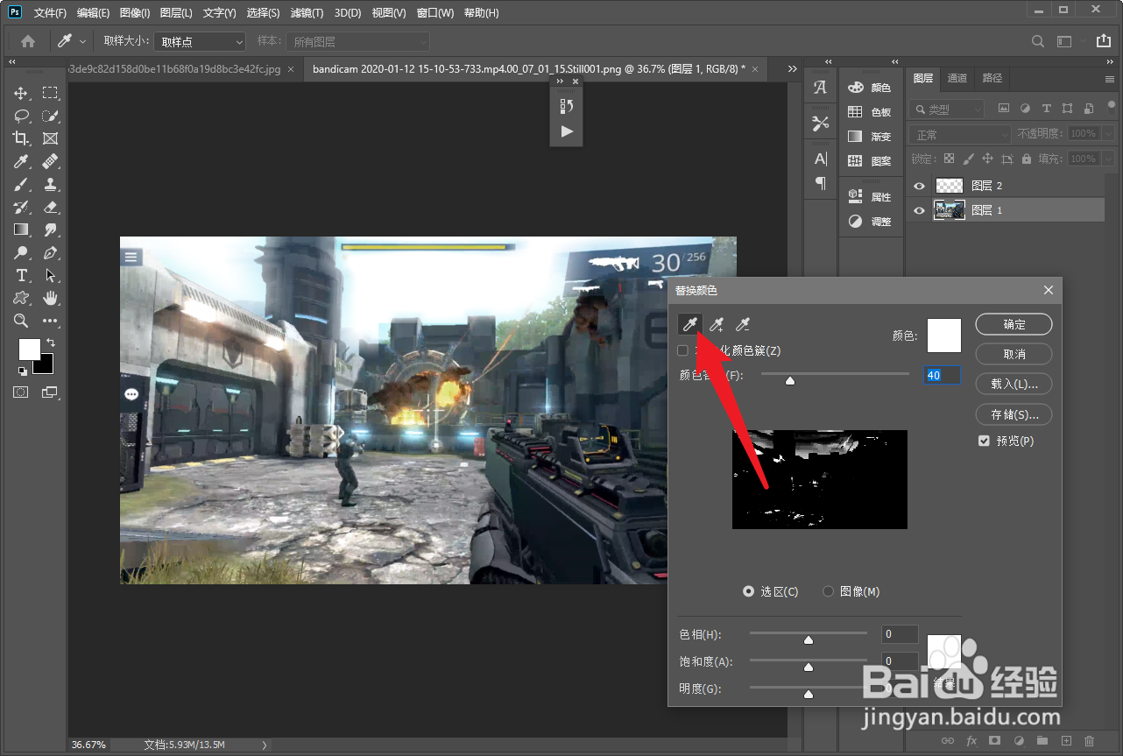Expand the hidden document tabs chevron

coord(793,68)
